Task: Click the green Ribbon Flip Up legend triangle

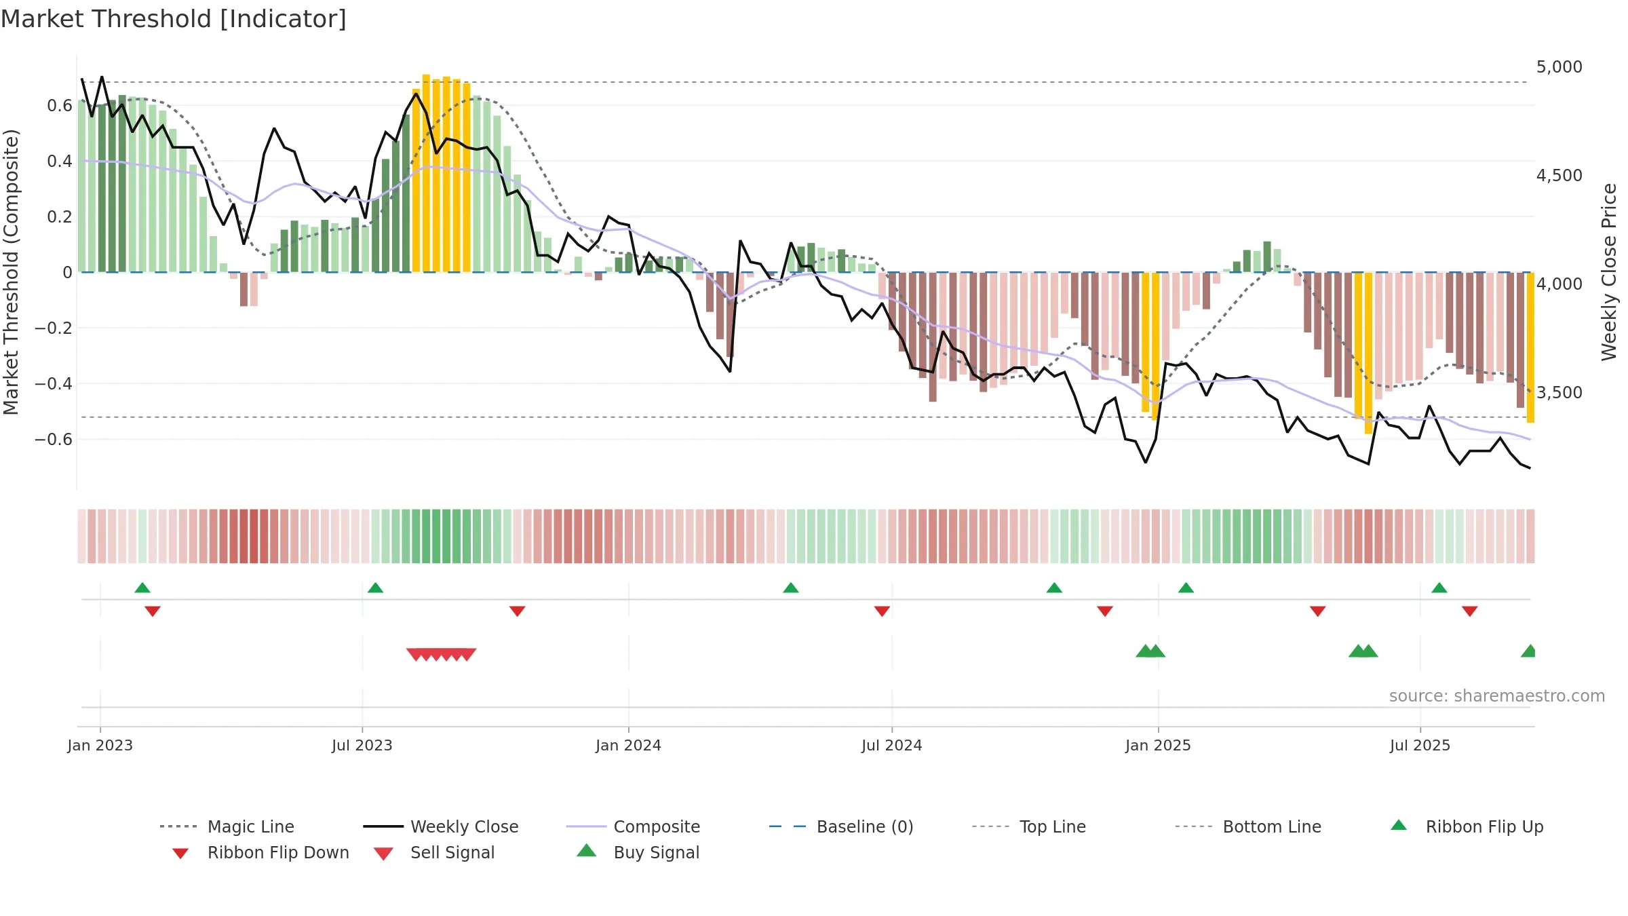Action: pyautogui.click(x=1399, y=825)
